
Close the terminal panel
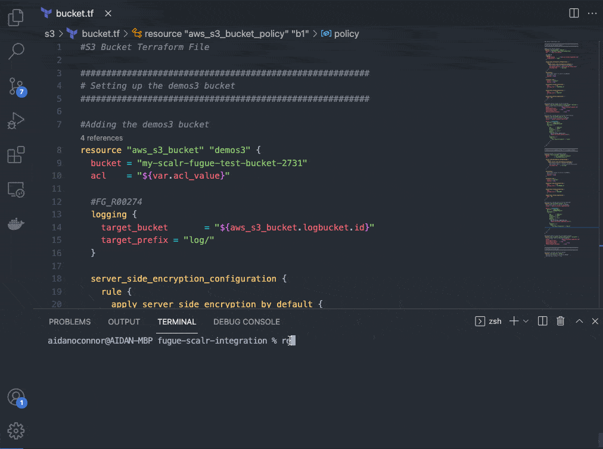pyautogui.click(x=595, y=321)
